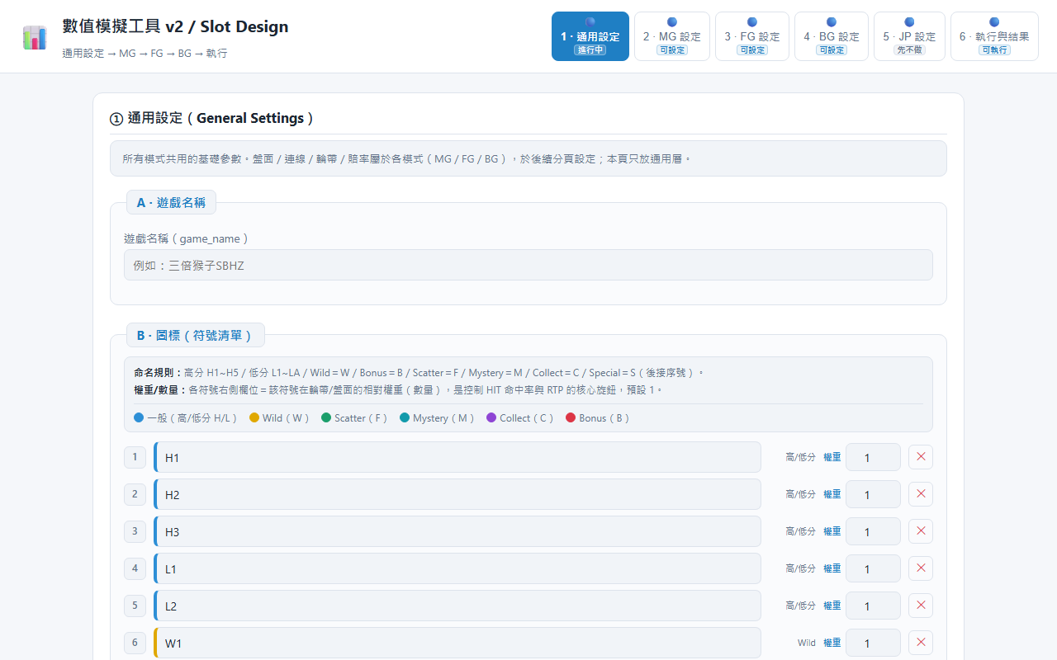Click the Bonus（B） legend entry

point(598,418)
